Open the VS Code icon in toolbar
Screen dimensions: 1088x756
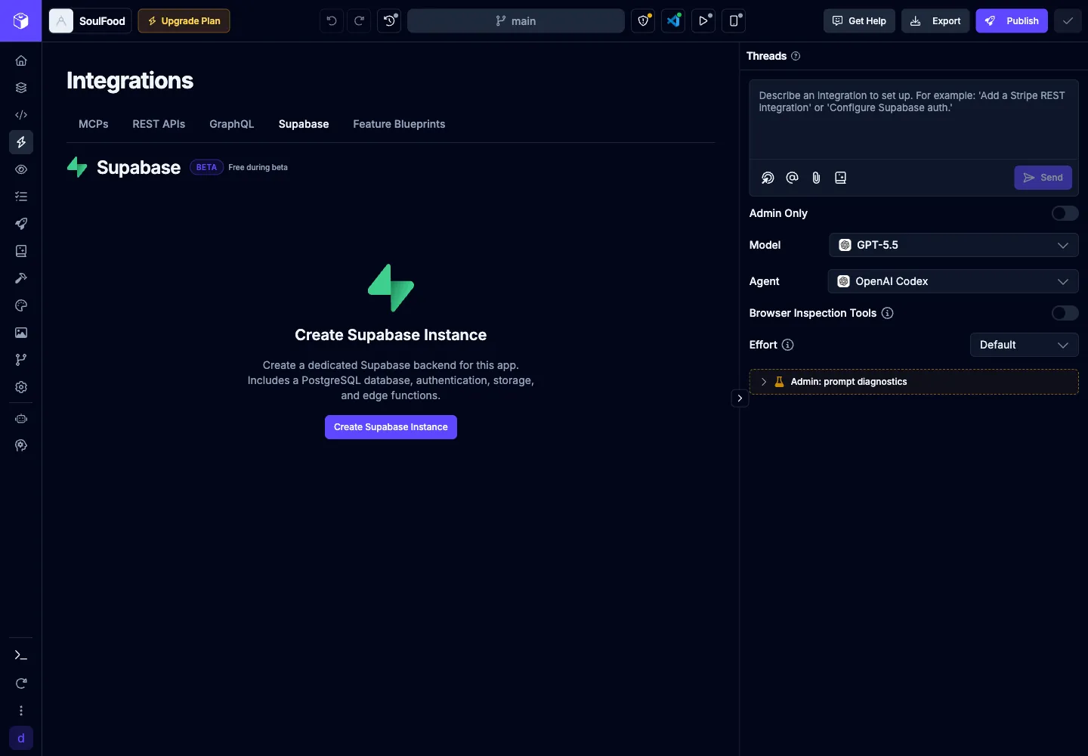tap(673, 21)
